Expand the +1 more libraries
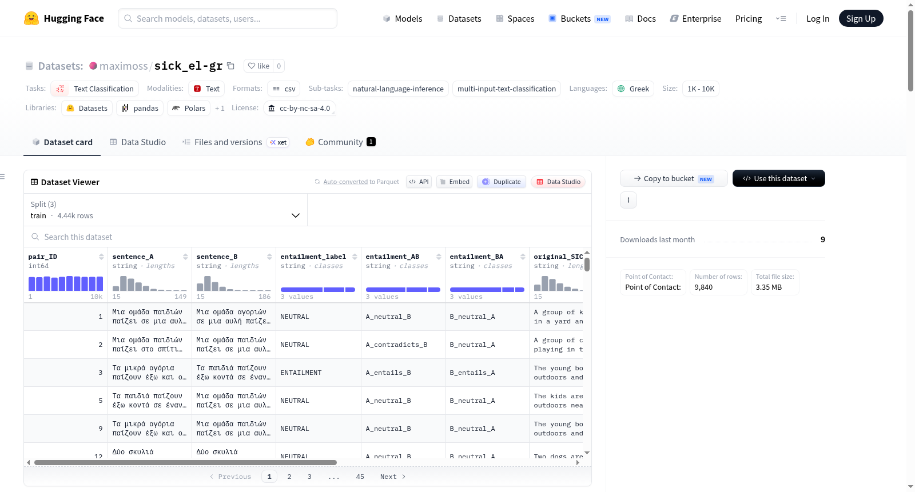 coord(220,108)
